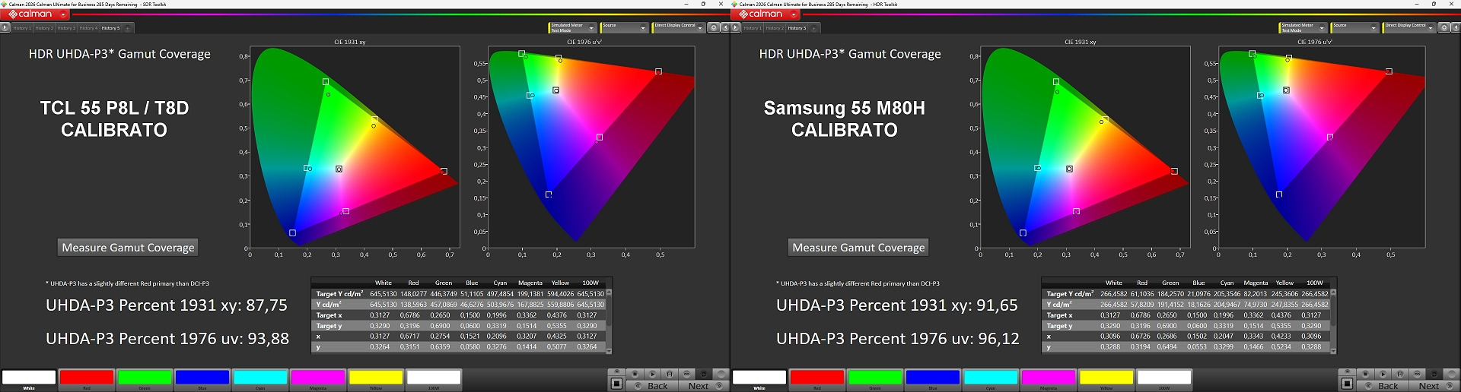Click Measure Gamut Coverage for the Samsung 55 M80H
Viewport: 1461px width, 392px height.
(858, 248)
